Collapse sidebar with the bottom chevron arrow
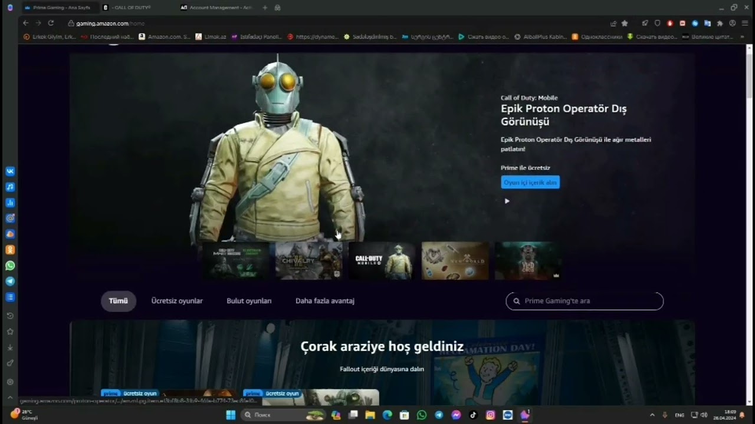 pos(10,397)
